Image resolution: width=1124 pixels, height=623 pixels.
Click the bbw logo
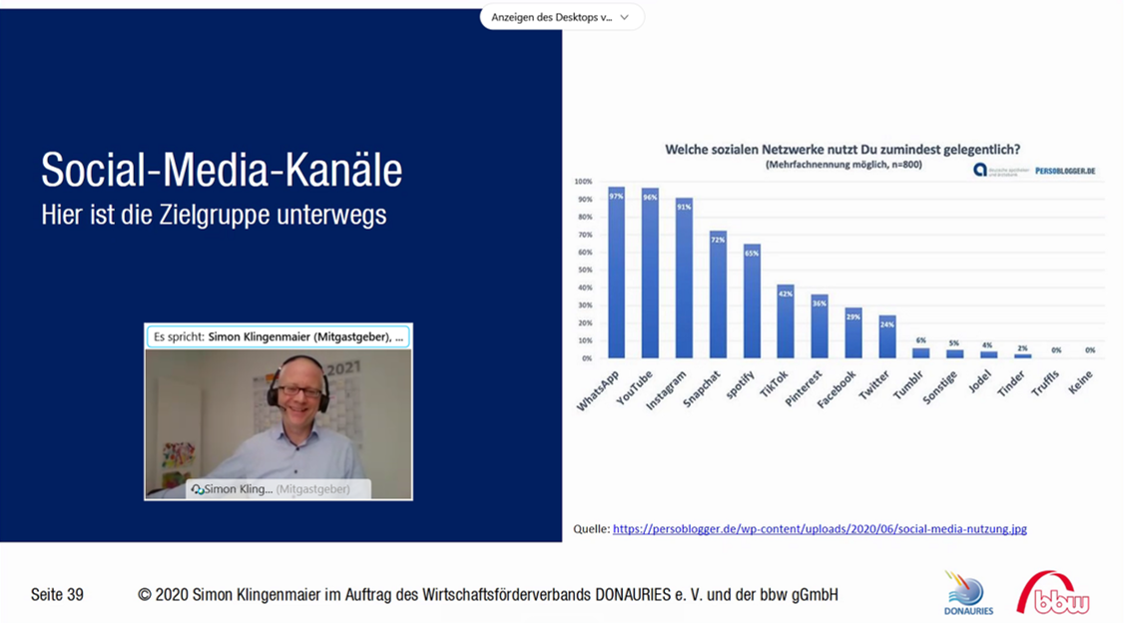(1053, 594)
